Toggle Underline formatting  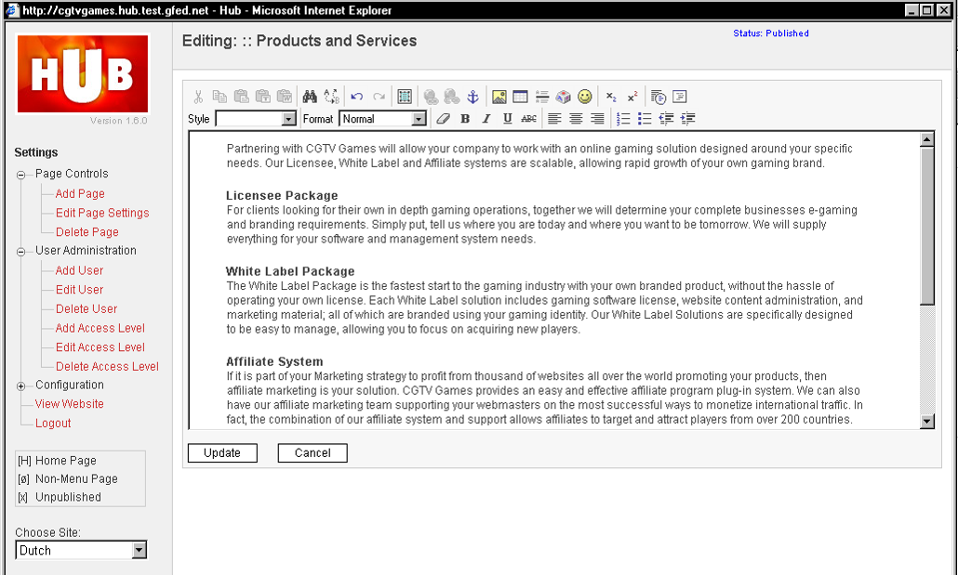[507, 118]
